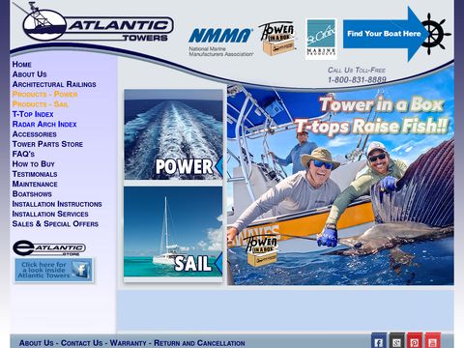This screenshot has width=464, height=348.
Task: Click the Facebook look inside banner
Action: point(53,270)
